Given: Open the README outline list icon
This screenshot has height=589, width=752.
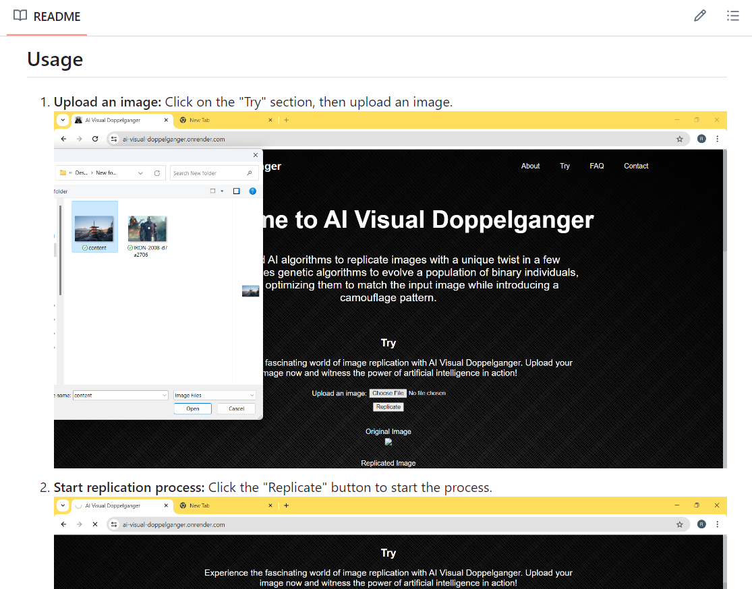Looking at the screenshot, I should (x=733, y=15).
